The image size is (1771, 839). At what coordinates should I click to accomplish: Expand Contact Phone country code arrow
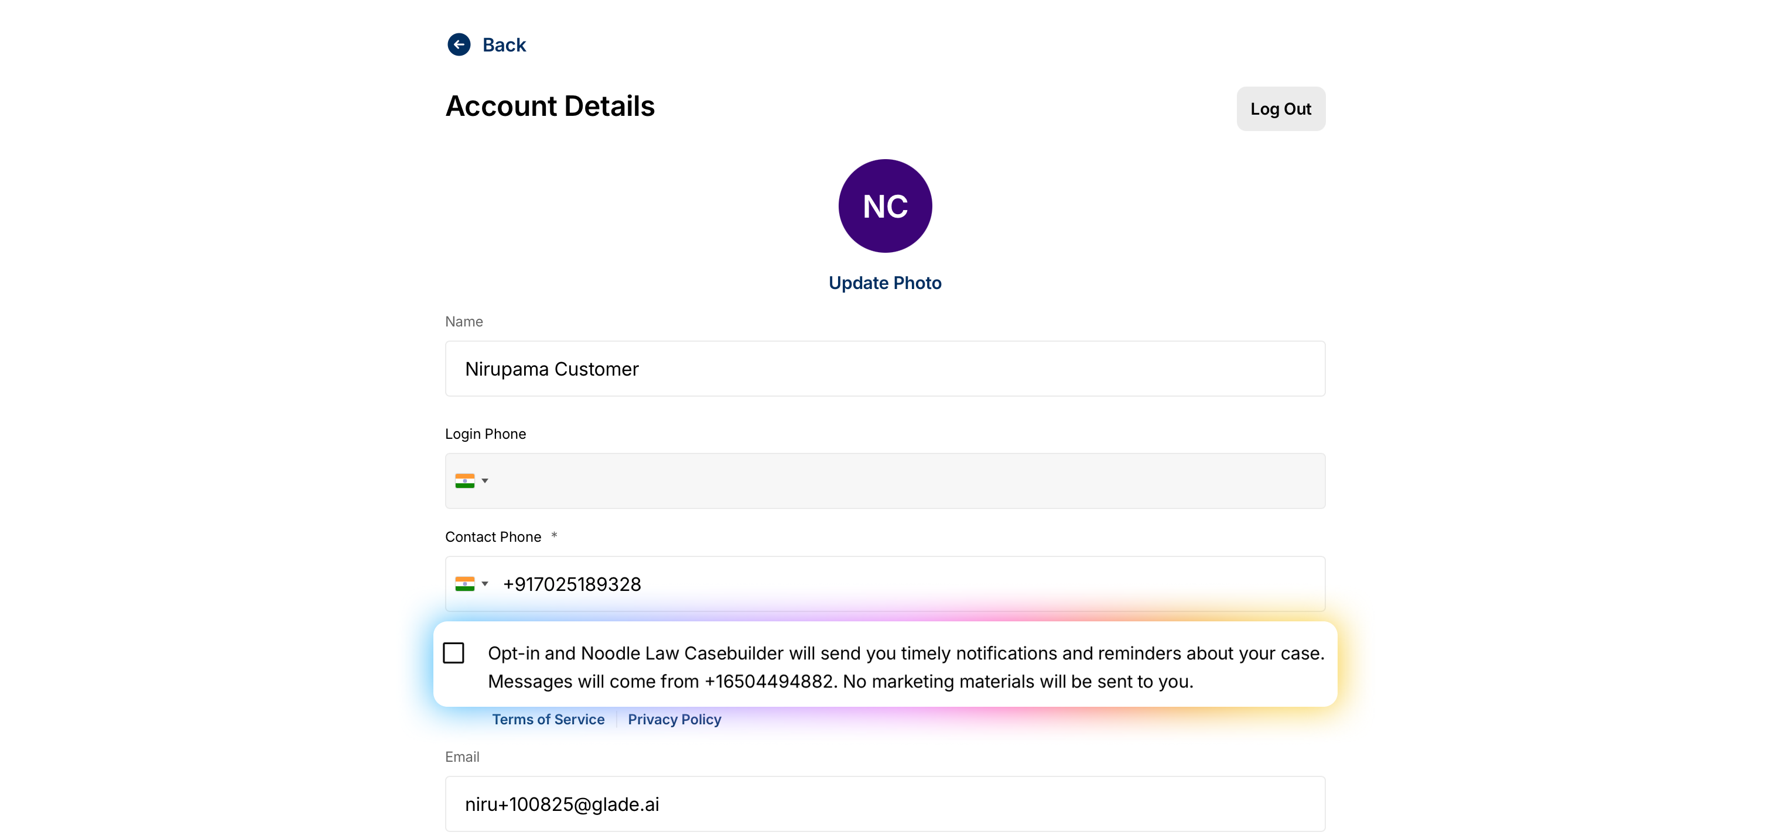[485, 584]
